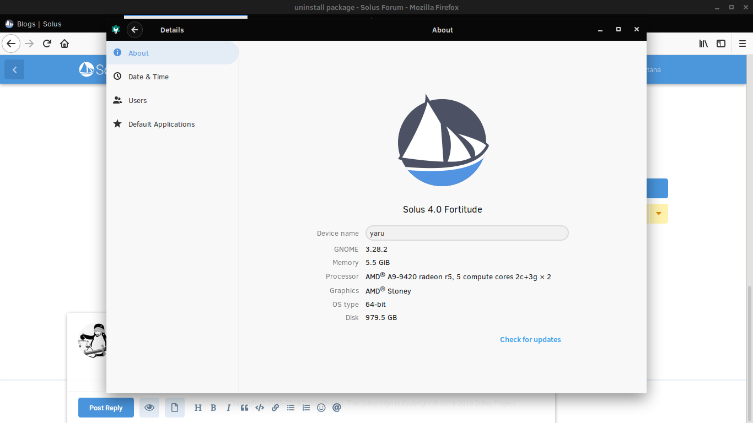Image resolution: width=753 pixels, height=423 pixels.
Task: Toggle the reply preview eye button
Action: click(x=149, y=408)
